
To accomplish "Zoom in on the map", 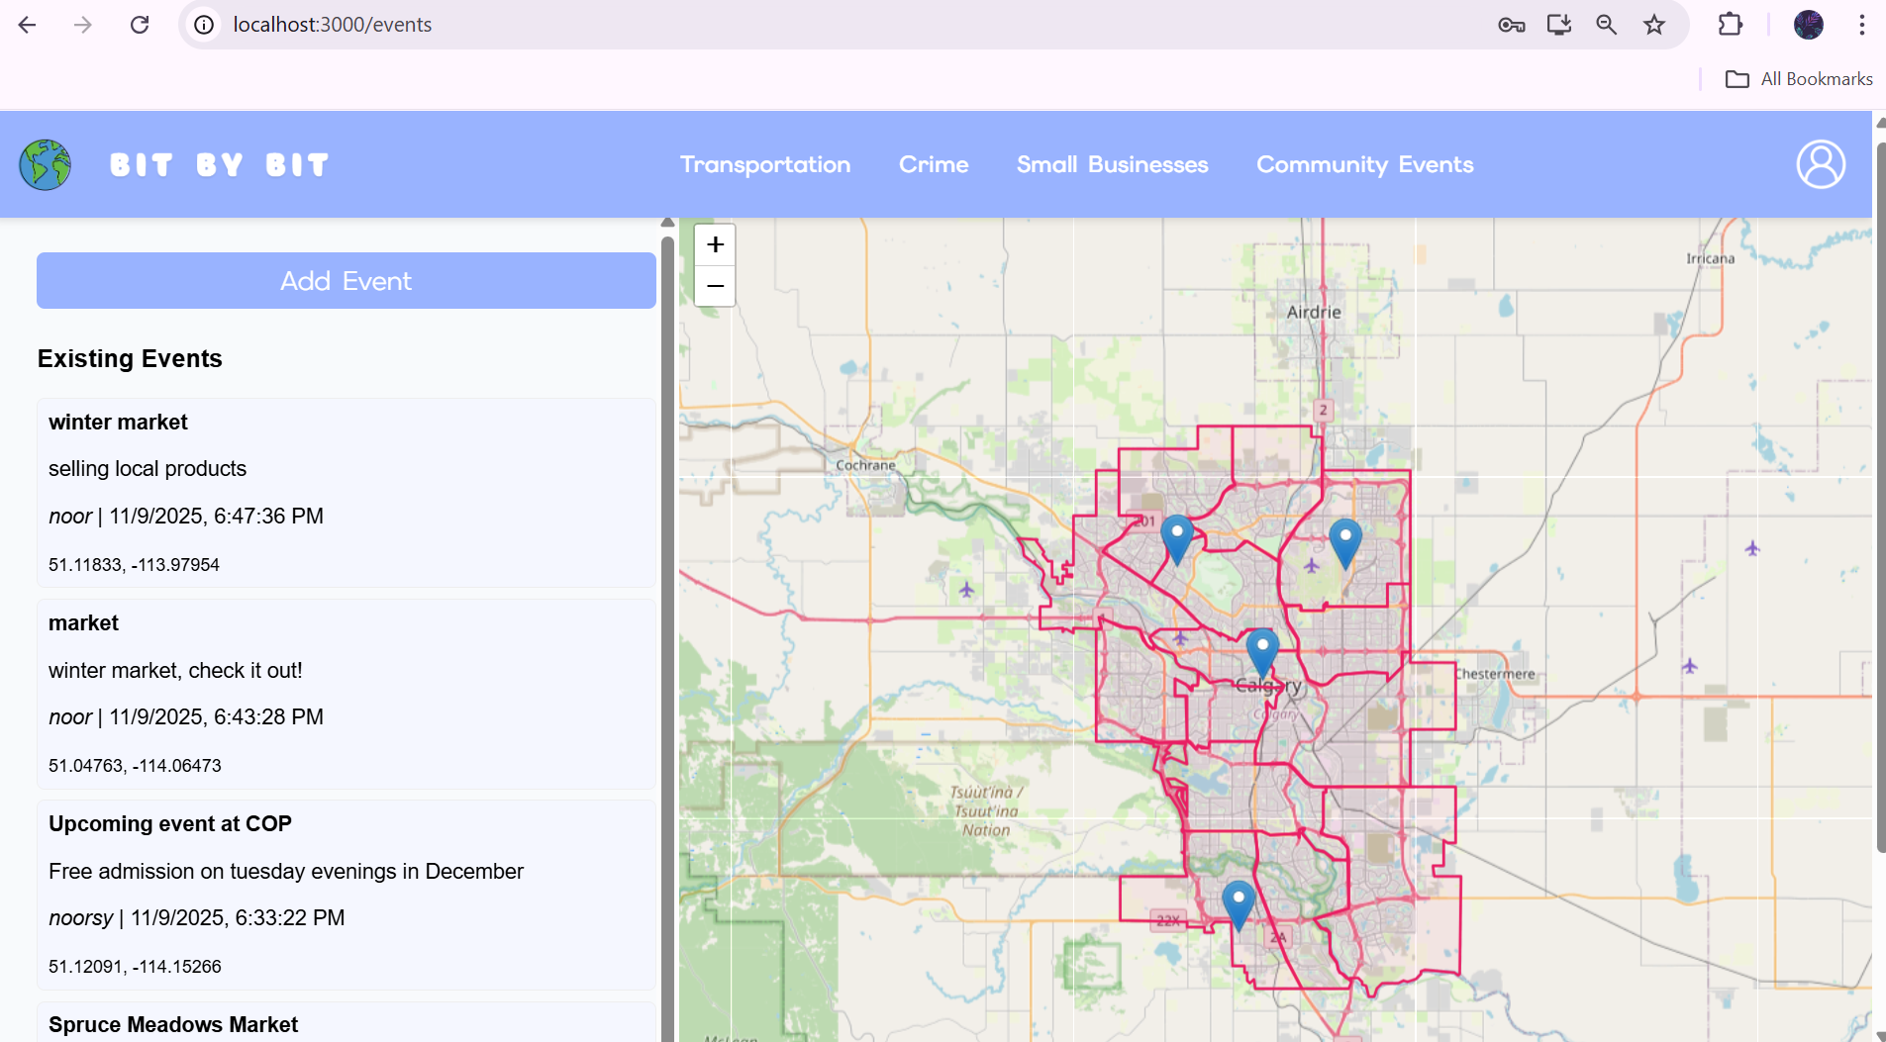I will coord(715,244).
